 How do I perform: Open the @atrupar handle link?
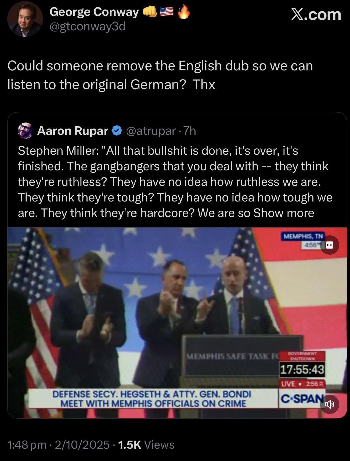(151, 131)
